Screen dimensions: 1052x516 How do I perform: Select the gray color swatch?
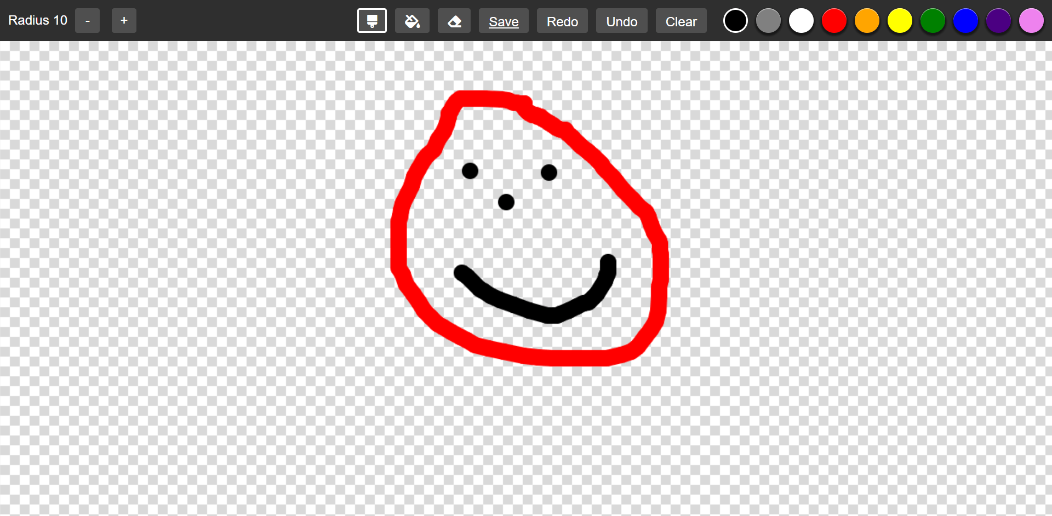click(x=768, y=20)
